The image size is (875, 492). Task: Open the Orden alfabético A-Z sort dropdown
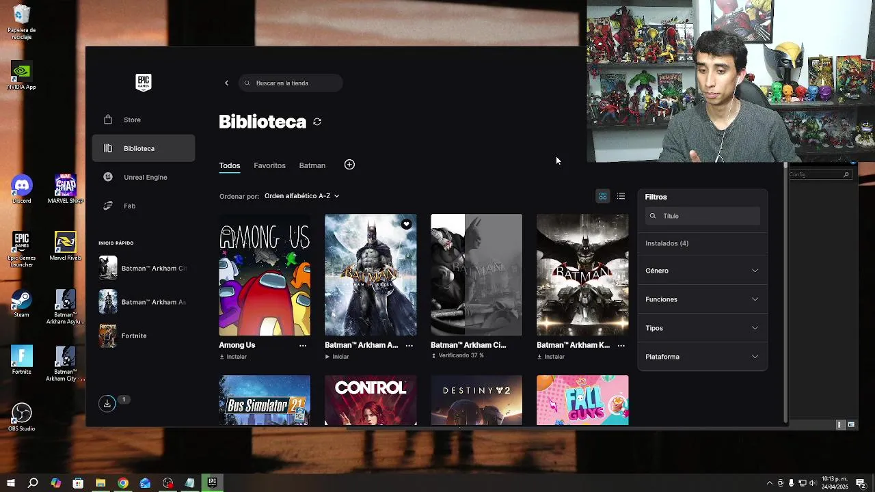coord(301,196)
